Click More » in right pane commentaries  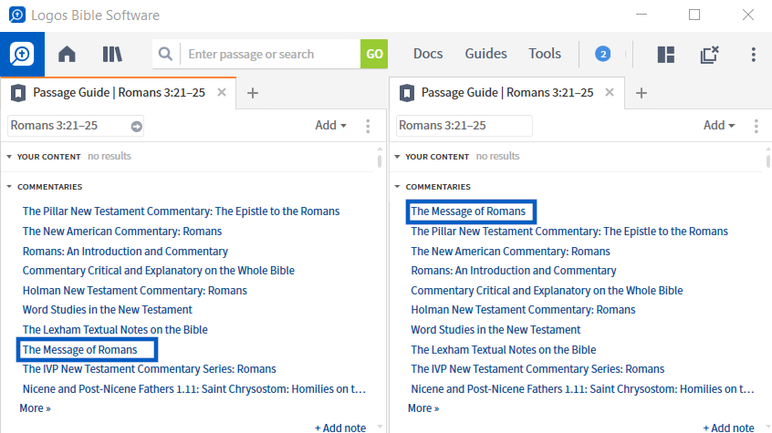(x=423, y=408)
